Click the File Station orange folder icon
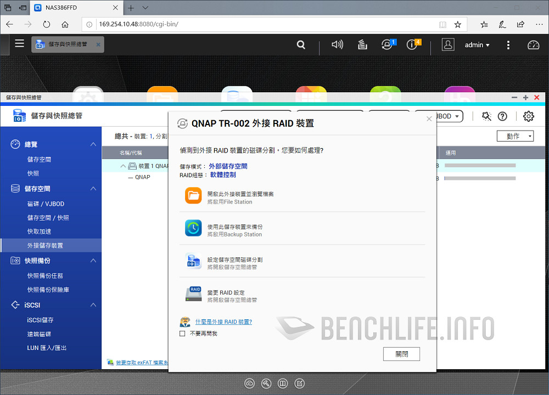The height and width of the screenshot is (395, 549). (x=193, y=195)
